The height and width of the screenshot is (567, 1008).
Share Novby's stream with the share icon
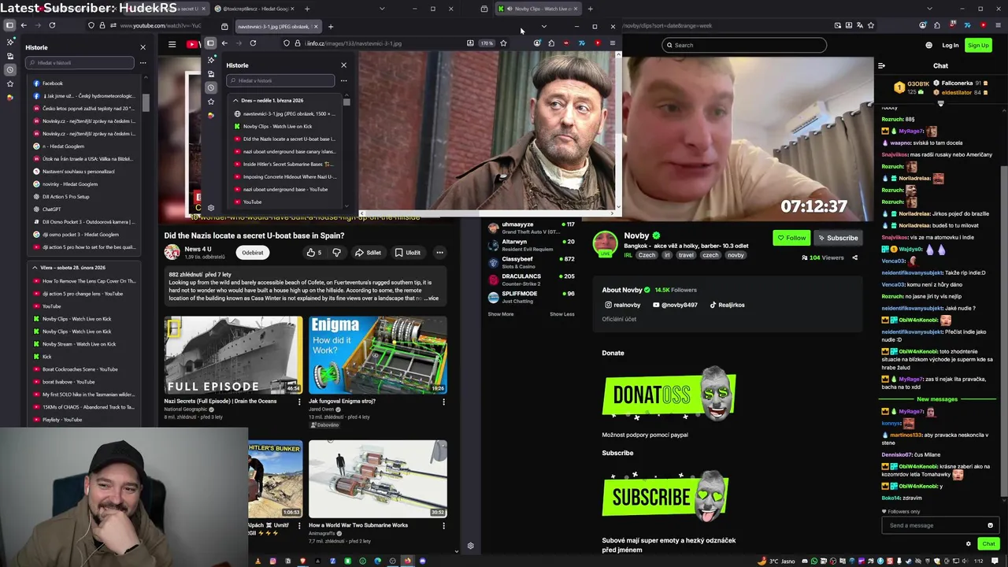click(x=854, y=258)
